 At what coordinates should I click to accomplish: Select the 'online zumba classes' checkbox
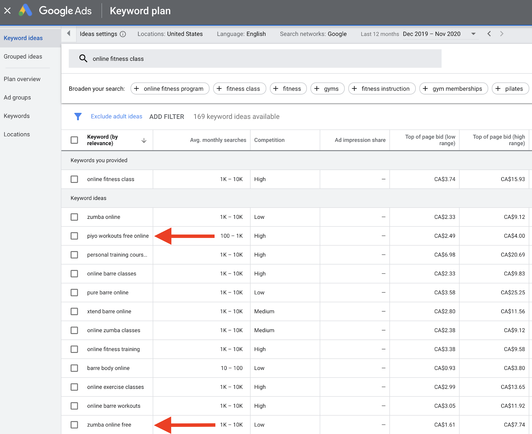[74, 330]
